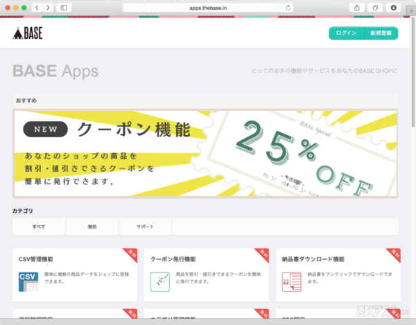Click the カテゴリ heading
This screenshot has height=325, width=416.
point(23,211)
